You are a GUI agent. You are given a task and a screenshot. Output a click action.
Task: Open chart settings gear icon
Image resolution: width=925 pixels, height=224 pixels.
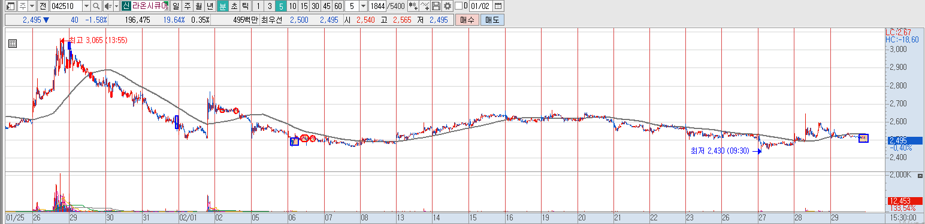tap(447, 6)
